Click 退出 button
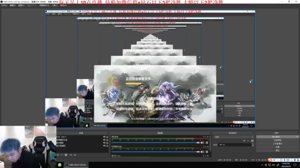This screenshot has width=300, height=168. click(x=277, y=150)
